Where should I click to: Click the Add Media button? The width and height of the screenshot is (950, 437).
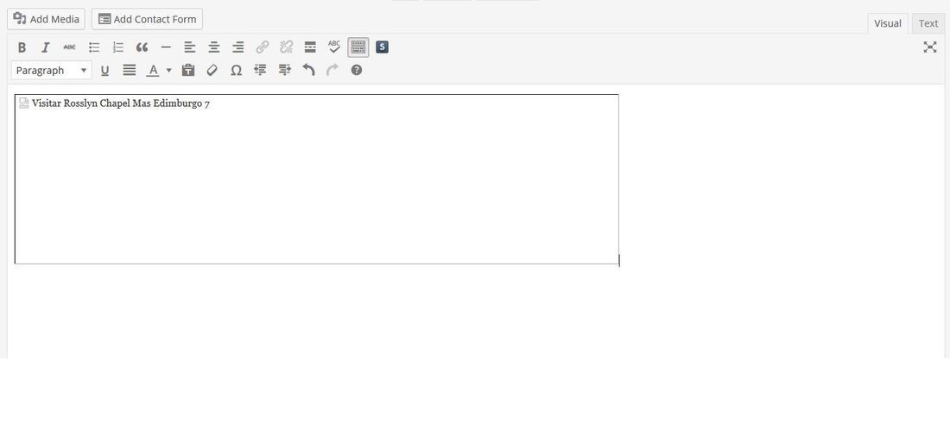click(46, 19)
